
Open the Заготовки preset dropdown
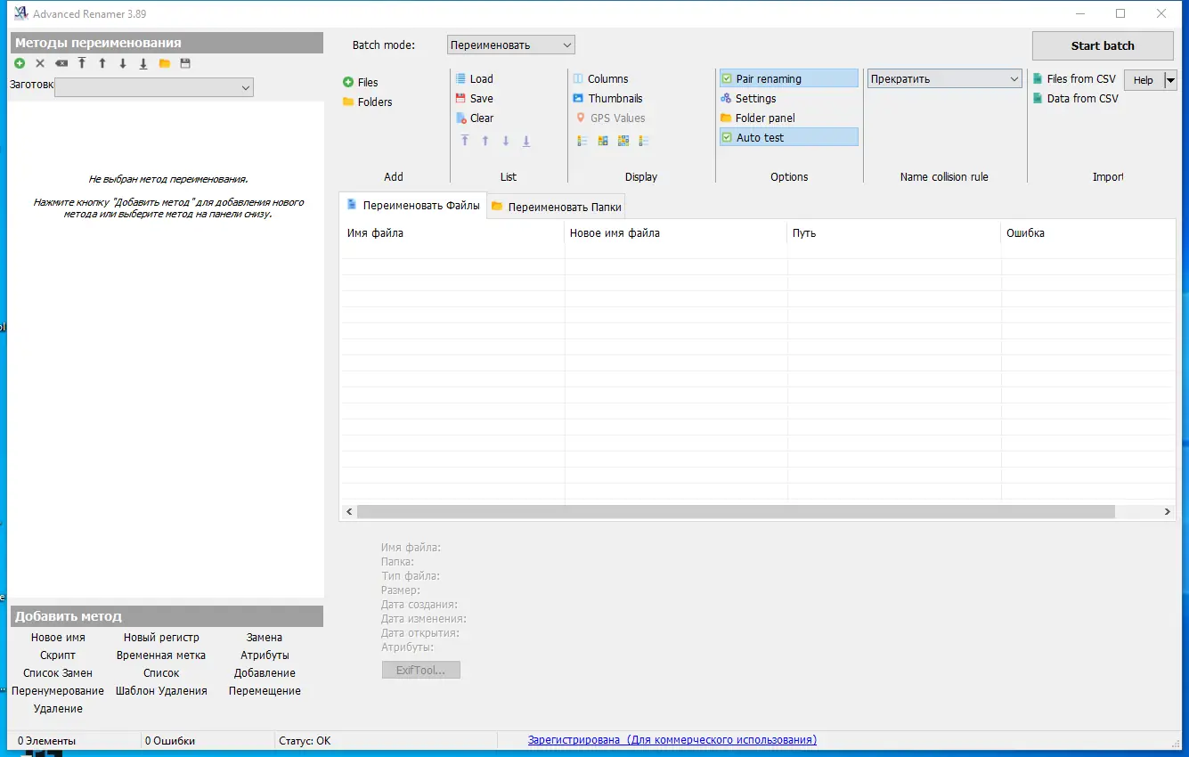tap(245, 87)
